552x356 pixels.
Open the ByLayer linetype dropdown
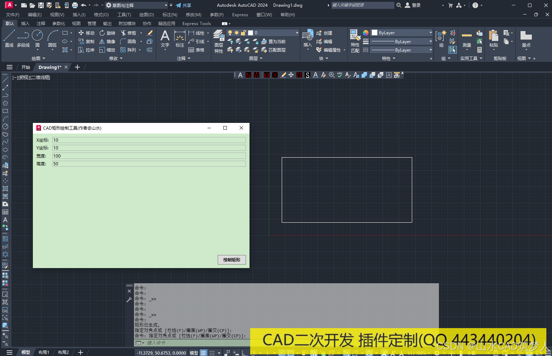point(401,50)
